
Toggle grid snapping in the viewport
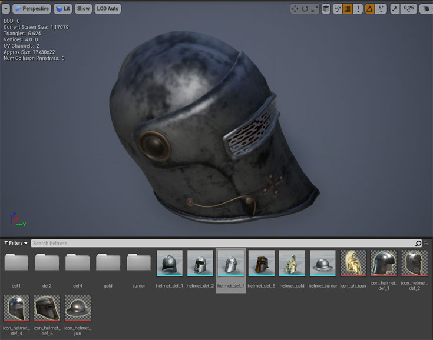pyautogui.click(x=348, y=9)
